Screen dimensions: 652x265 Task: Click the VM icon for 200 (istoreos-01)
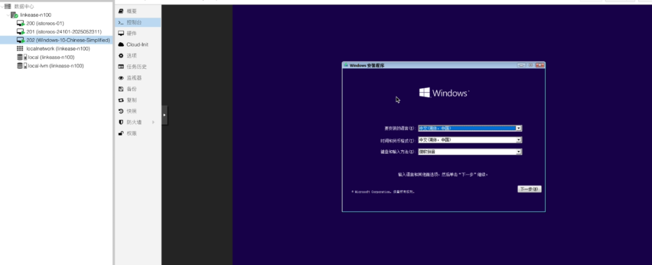21,24
